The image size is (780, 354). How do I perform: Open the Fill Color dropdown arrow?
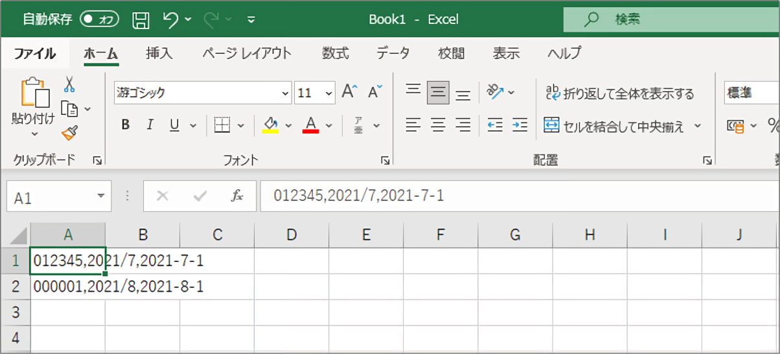point(288,125)
